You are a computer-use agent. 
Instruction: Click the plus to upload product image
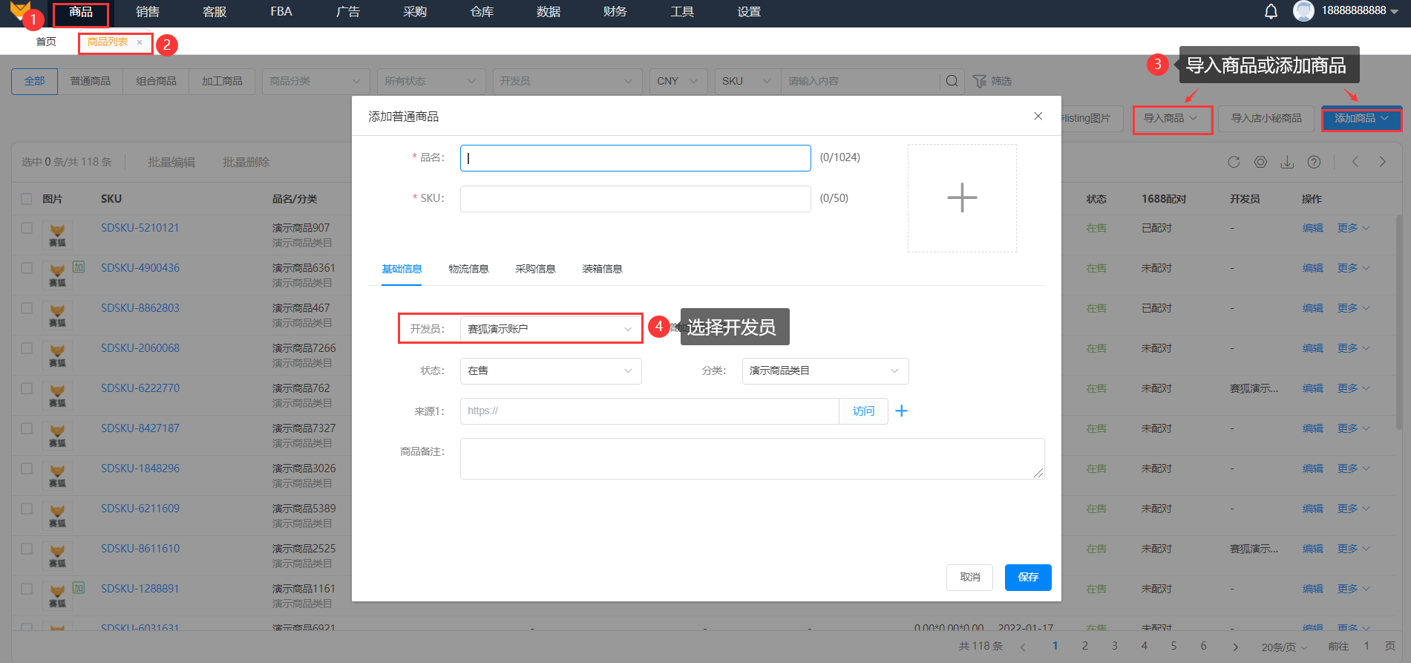pyautogui.click(x=962, y=197)
